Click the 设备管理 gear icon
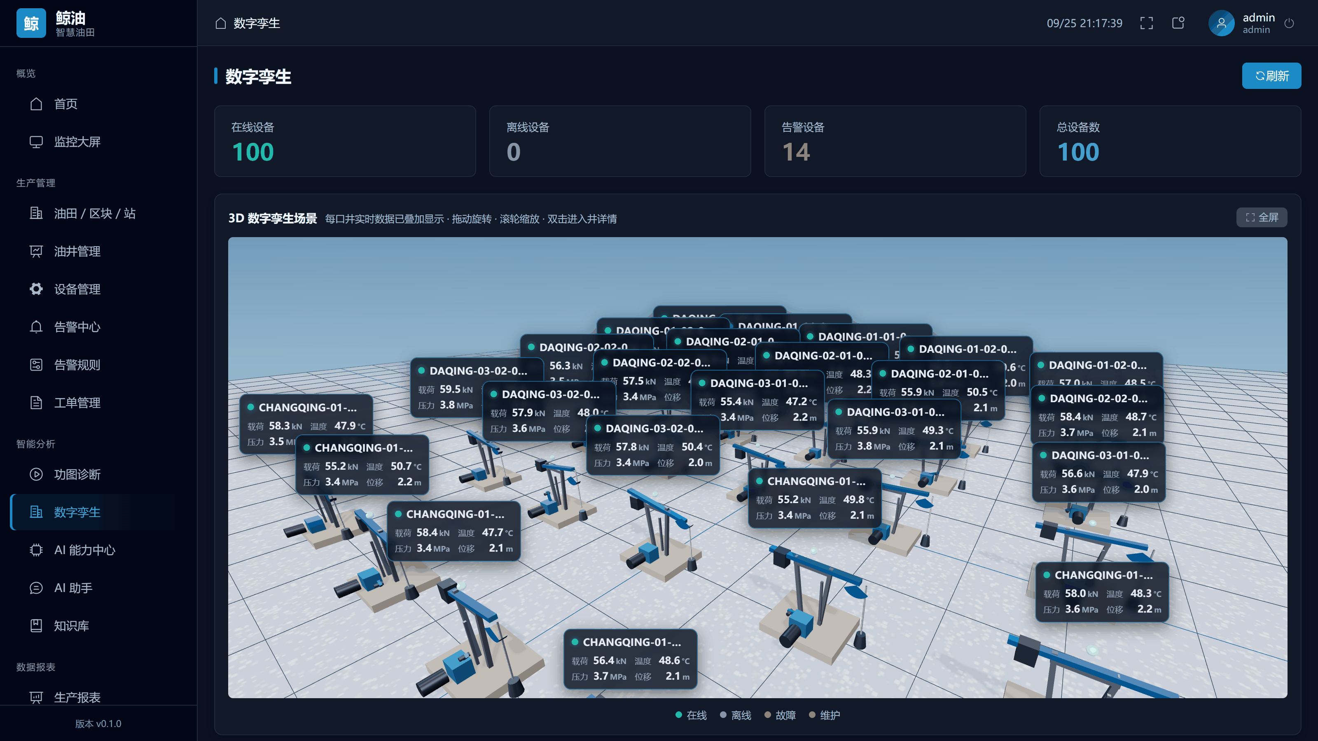The width and height of the screenshot is (1318, 741). pyautogui.click(x=36, y=289)
